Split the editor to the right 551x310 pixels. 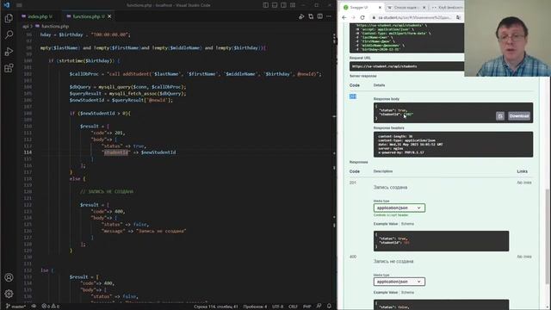coord(319,16)
